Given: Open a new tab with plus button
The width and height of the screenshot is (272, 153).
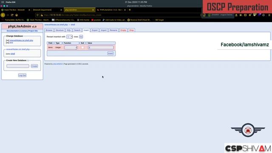Looking at the screenshot, I should point(130,10).
